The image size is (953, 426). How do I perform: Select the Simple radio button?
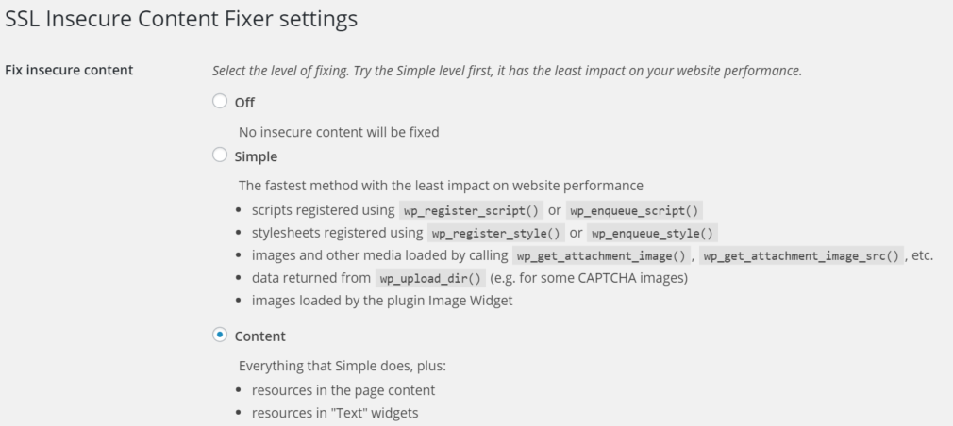(220, 156)
